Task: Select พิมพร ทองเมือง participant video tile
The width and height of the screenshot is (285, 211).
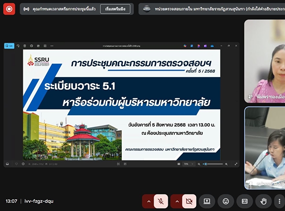Action: 265,61
